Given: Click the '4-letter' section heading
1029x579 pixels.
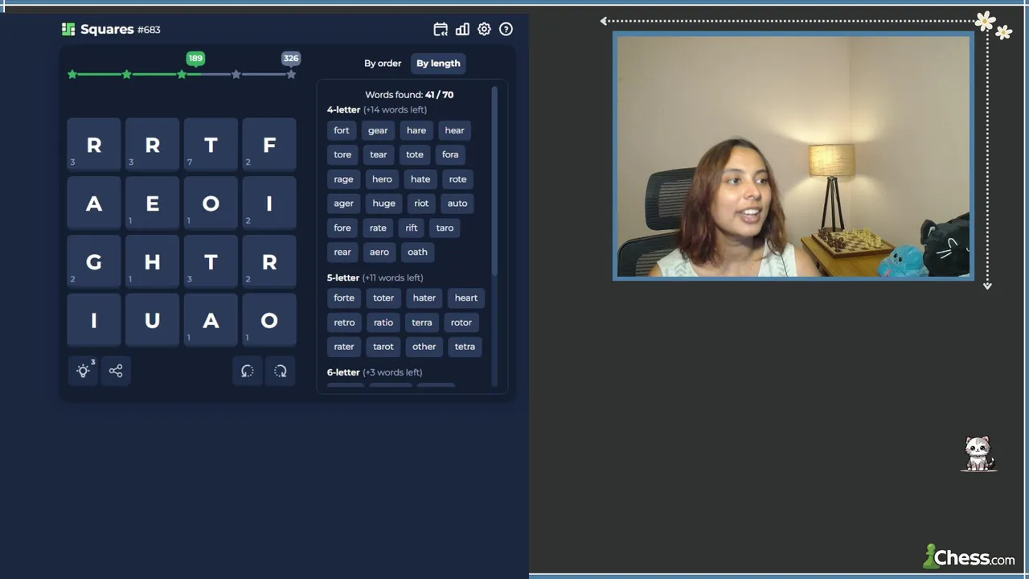Looking at the screenshot, I should [x=343, y=109].
